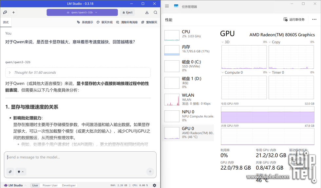
Task: Click 复制聊天 to duplicate the chat
Action: (149, 22)
